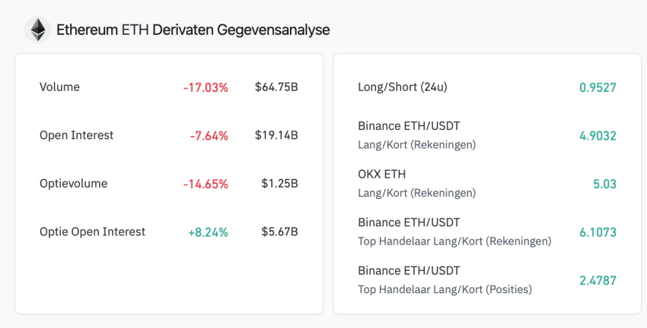Select the Open Interest label
647x328 pixels.
76,135
